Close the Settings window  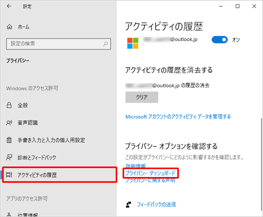254,6
